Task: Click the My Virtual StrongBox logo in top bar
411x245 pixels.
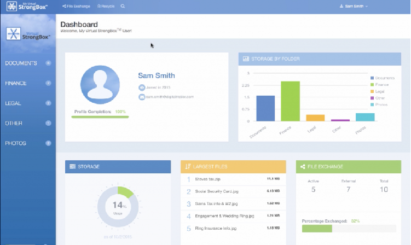Action: (27, 6)
